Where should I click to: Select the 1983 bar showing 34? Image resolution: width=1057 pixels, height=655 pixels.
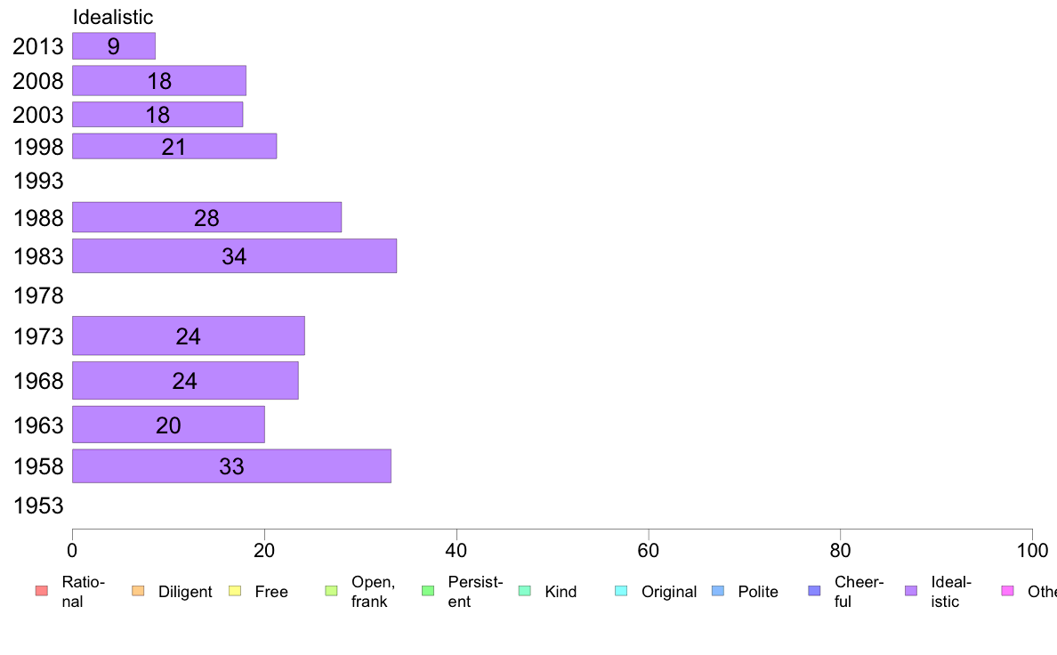[234, 256]
